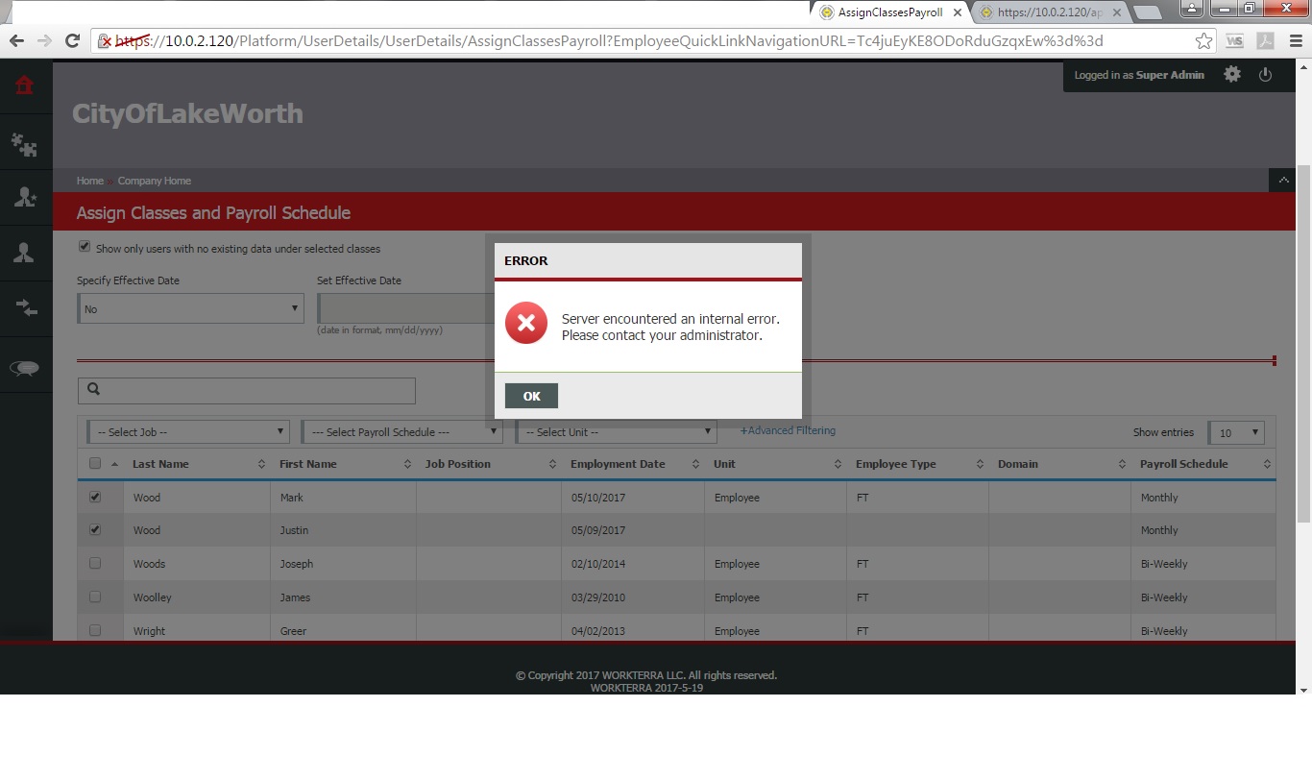Click the red home icon in sidebar
1312x780 pixels.
25,85
